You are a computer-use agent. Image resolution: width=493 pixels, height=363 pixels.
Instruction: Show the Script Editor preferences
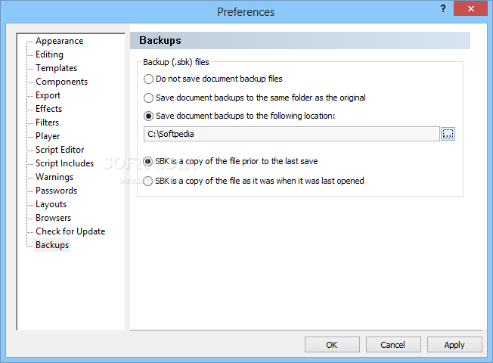coord(60,150)
